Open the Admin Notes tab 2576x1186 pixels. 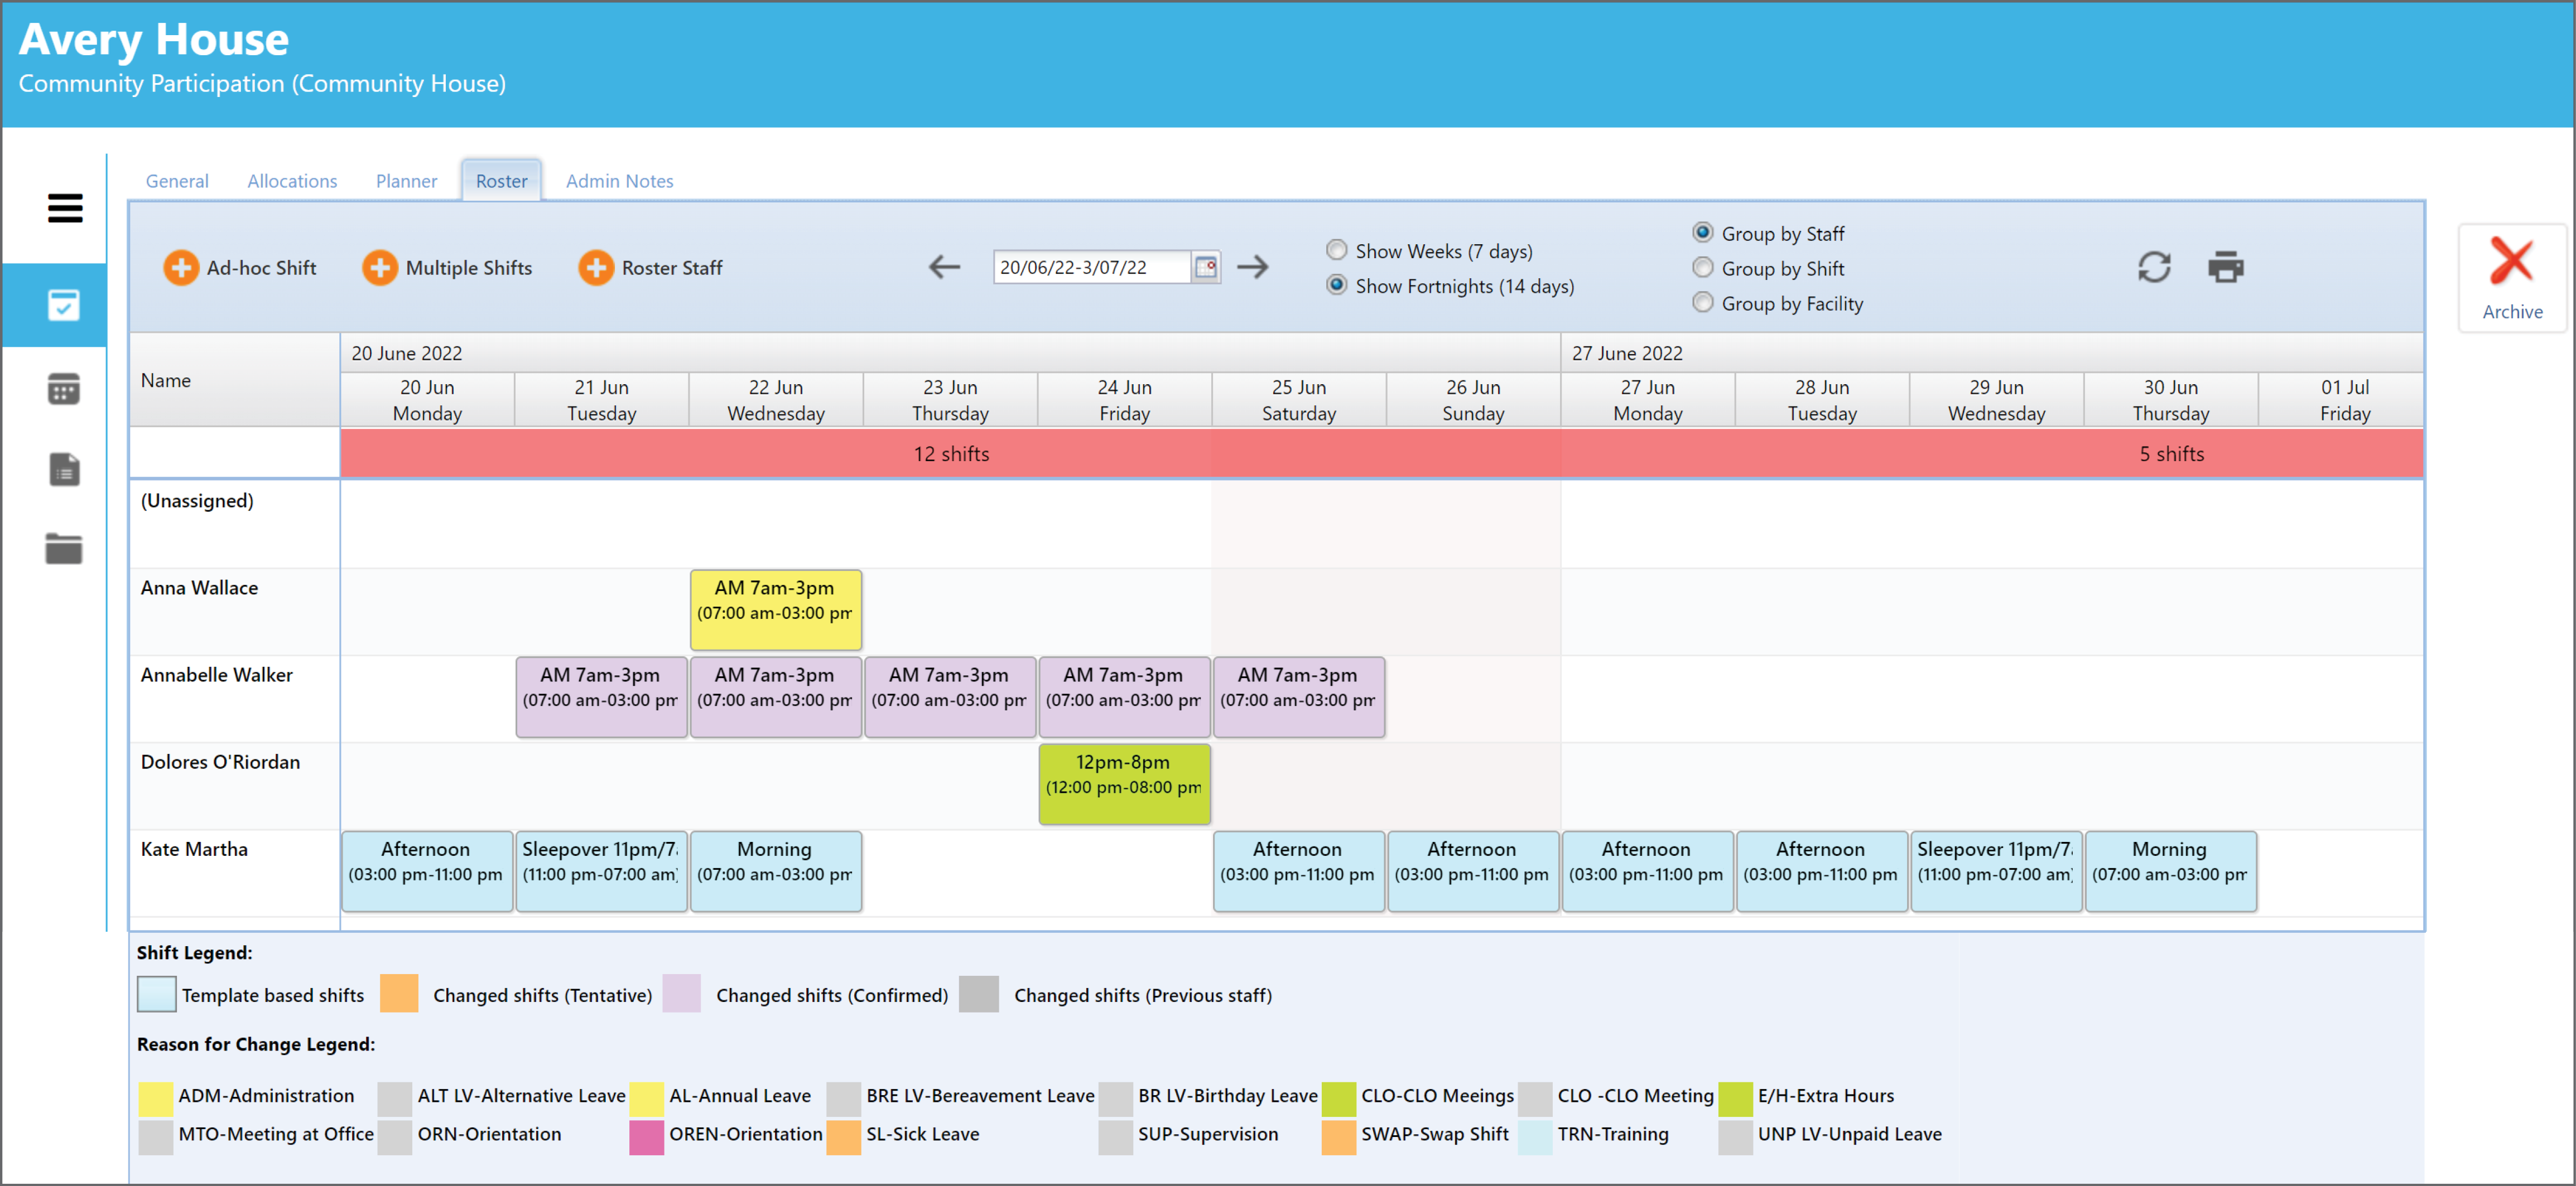click(x=619, y=181)
